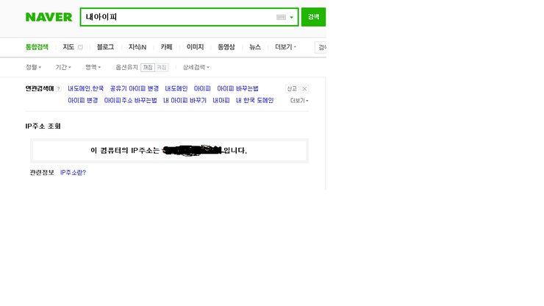The height and width of the screenshot is (306, 544).
Task: Expand the 더보기 tab menu
Action: 285,47
